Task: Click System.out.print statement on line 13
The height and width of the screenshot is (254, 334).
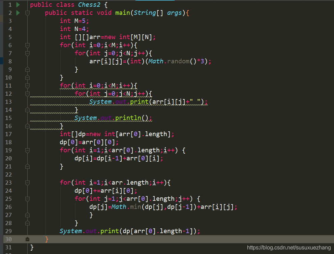Action: tap(148, 102)
